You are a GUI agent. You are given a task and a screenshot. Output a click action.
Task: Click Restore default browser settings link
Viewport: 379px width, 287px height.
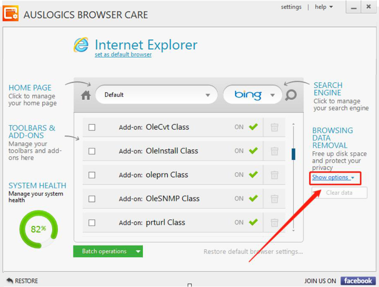coord(253,251)
